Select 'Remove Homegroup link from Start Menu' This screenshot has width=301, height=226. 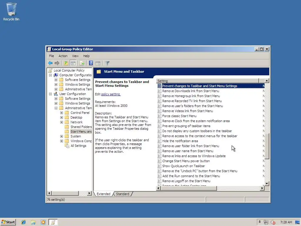coord(191,96)
